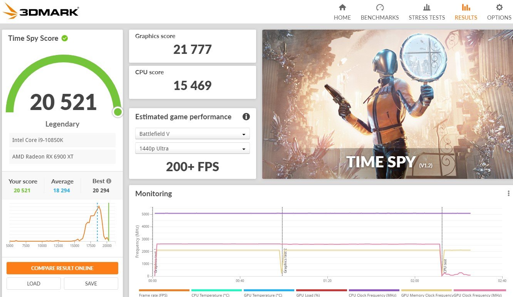Image resolution: width=513 pixels, height=297 pixels.
Task: Toggle Frame rate (FPS) legend series
Action: 164,293
